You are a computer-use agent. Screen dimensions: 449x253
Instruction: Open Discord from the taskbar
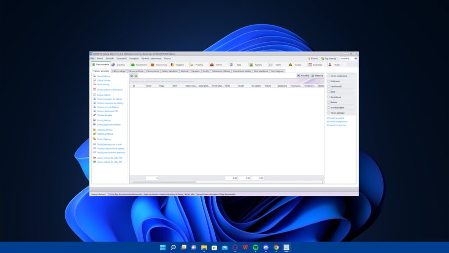(266, 247)
